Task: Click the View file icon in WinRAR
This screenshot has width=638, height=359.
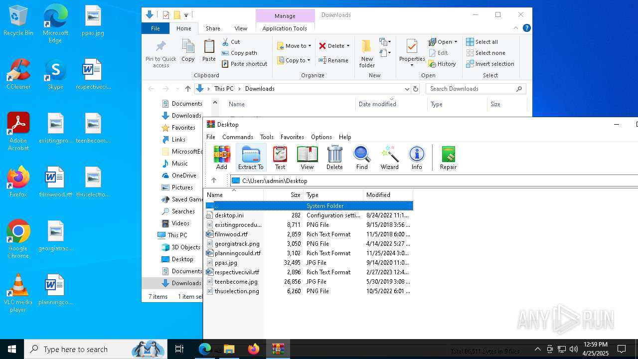Action: click(307, 158)
